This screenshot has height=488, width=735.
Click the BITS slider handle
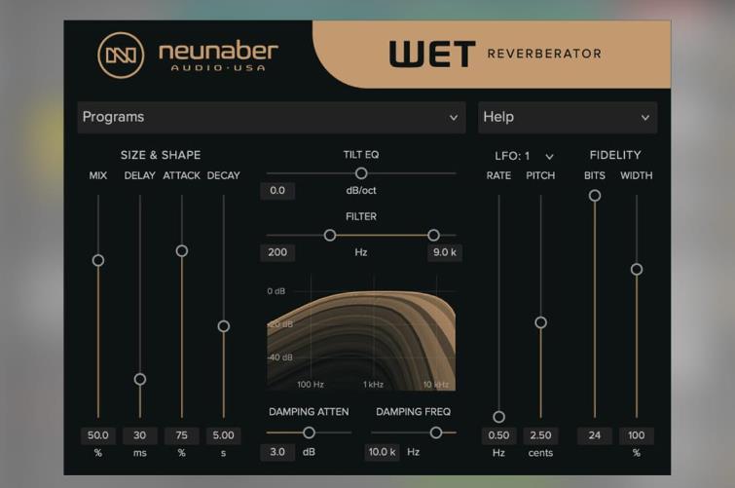(x=595, y=195)
